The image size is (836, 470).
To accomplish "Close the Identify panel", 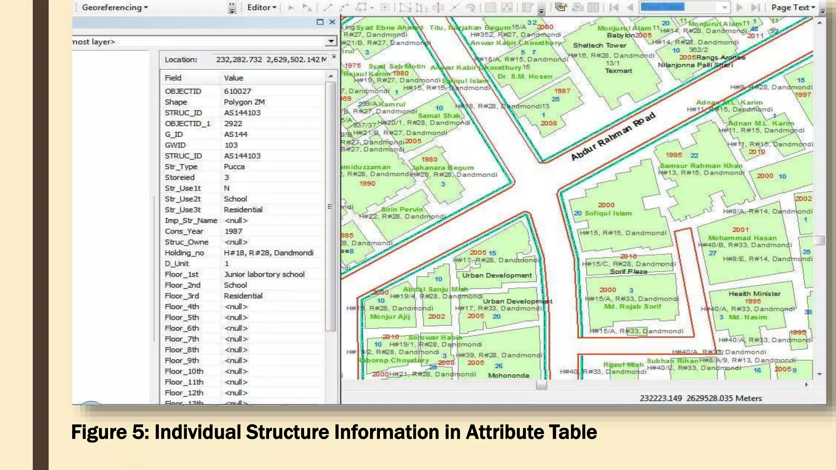I will coord(332,22).
